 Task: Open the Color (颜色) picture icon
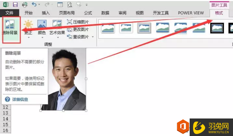tap(42, 24)
